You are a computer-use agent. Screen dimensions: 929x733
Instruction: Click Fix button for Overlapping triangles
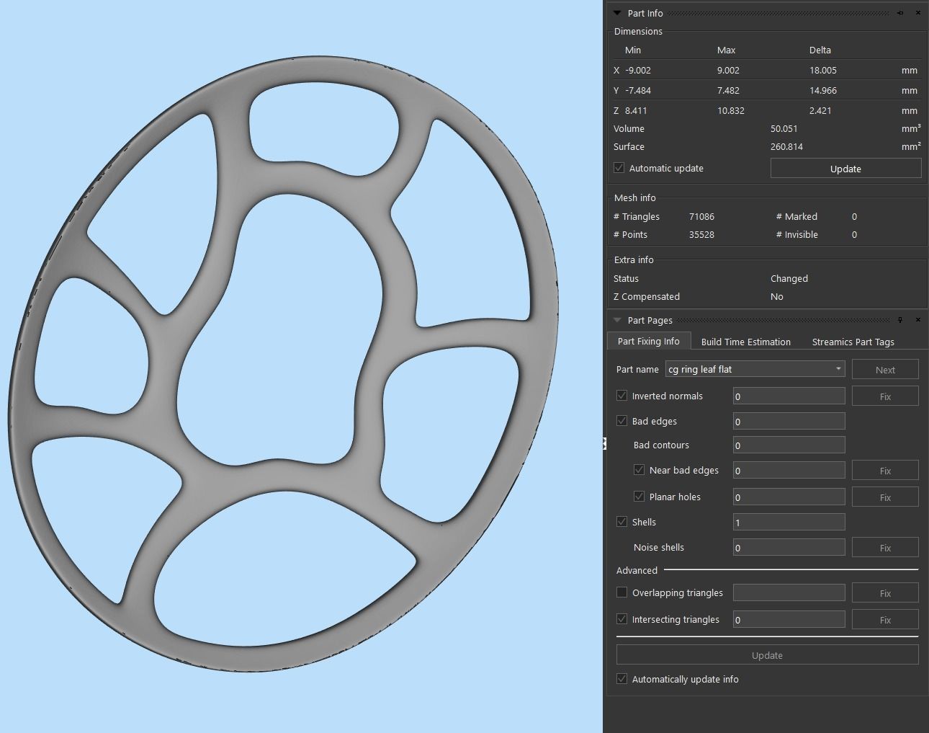click(x=885, y=593)
